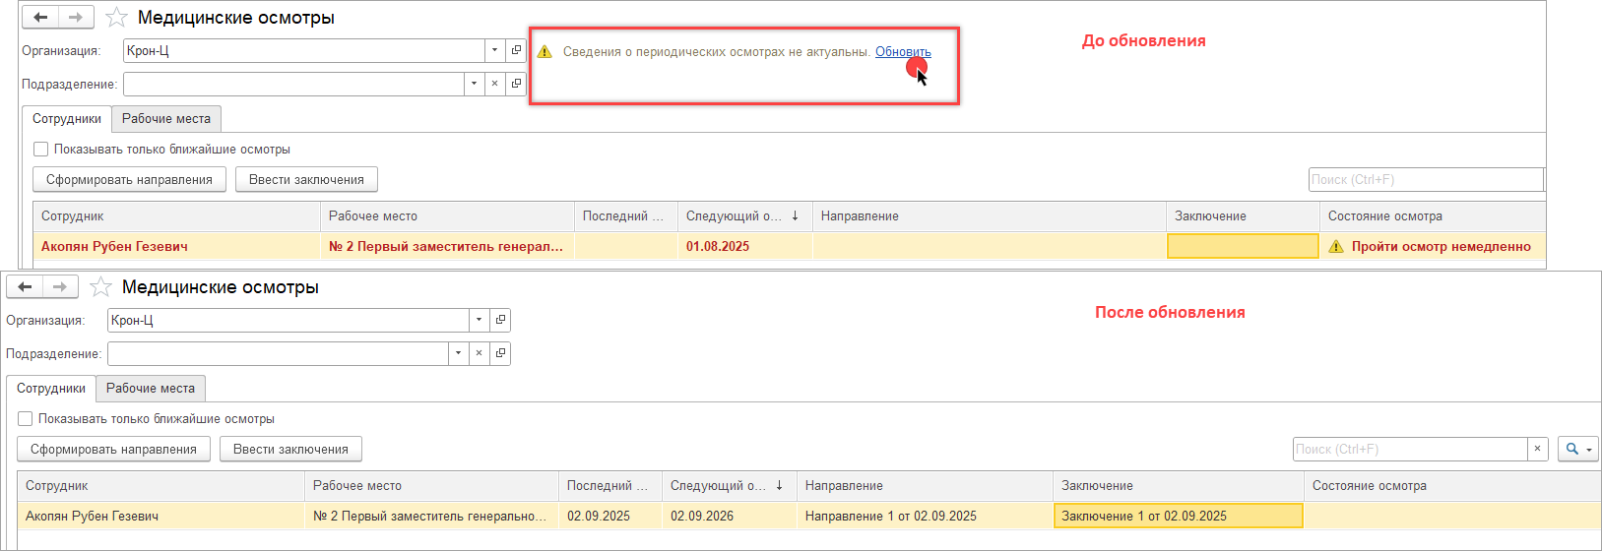Select last exam date cell 02.09.2025

click(610, 516)
